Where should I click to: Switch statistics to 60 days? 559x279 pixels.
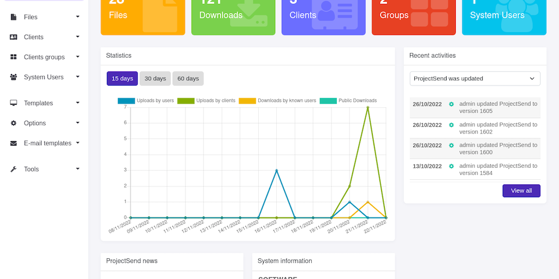188,78
